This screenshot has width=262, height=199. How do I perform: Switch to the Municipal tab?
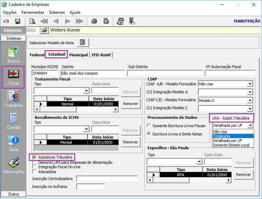pos(79,55)
